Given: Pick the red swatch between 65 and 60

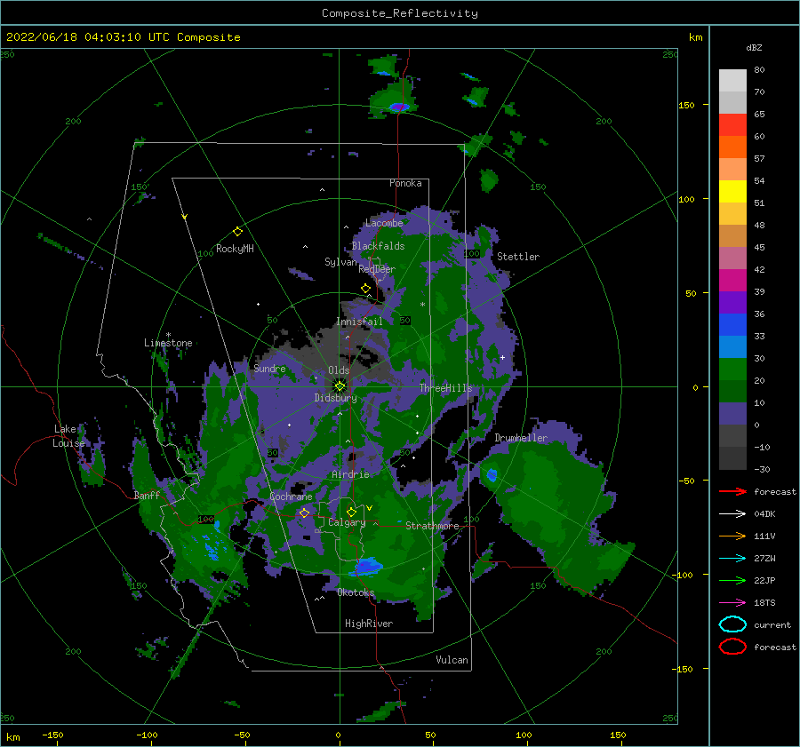Looking at the screenshot, I should 732,125.
